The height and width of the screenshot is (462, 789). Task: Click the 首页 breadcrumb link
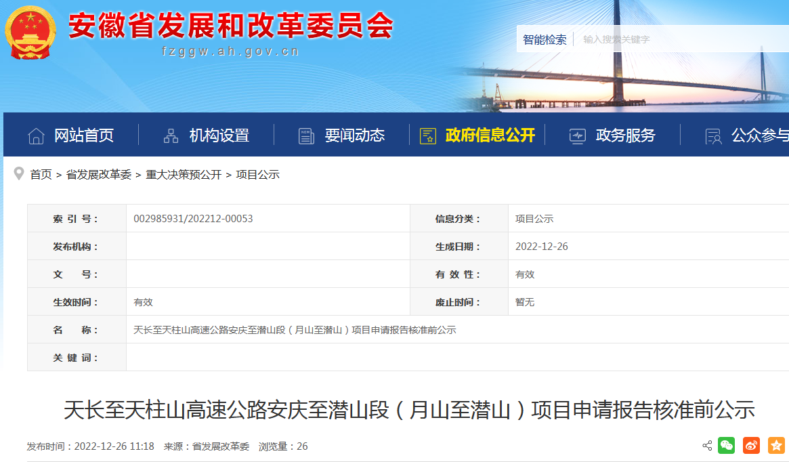point(41,175)
